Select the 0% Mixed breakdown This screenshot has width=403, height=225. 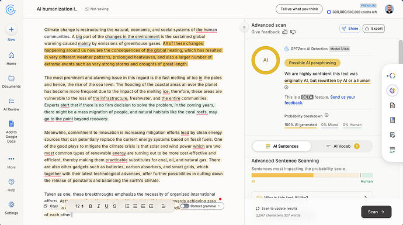pyautogui.click(x=329, y=124)
